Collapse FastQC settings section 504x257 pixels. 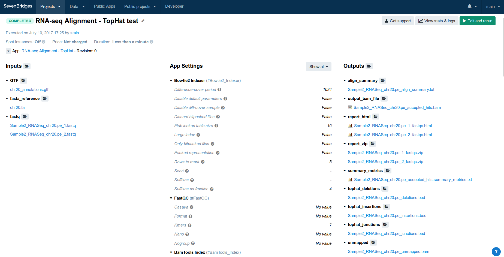tap(171, 198)
